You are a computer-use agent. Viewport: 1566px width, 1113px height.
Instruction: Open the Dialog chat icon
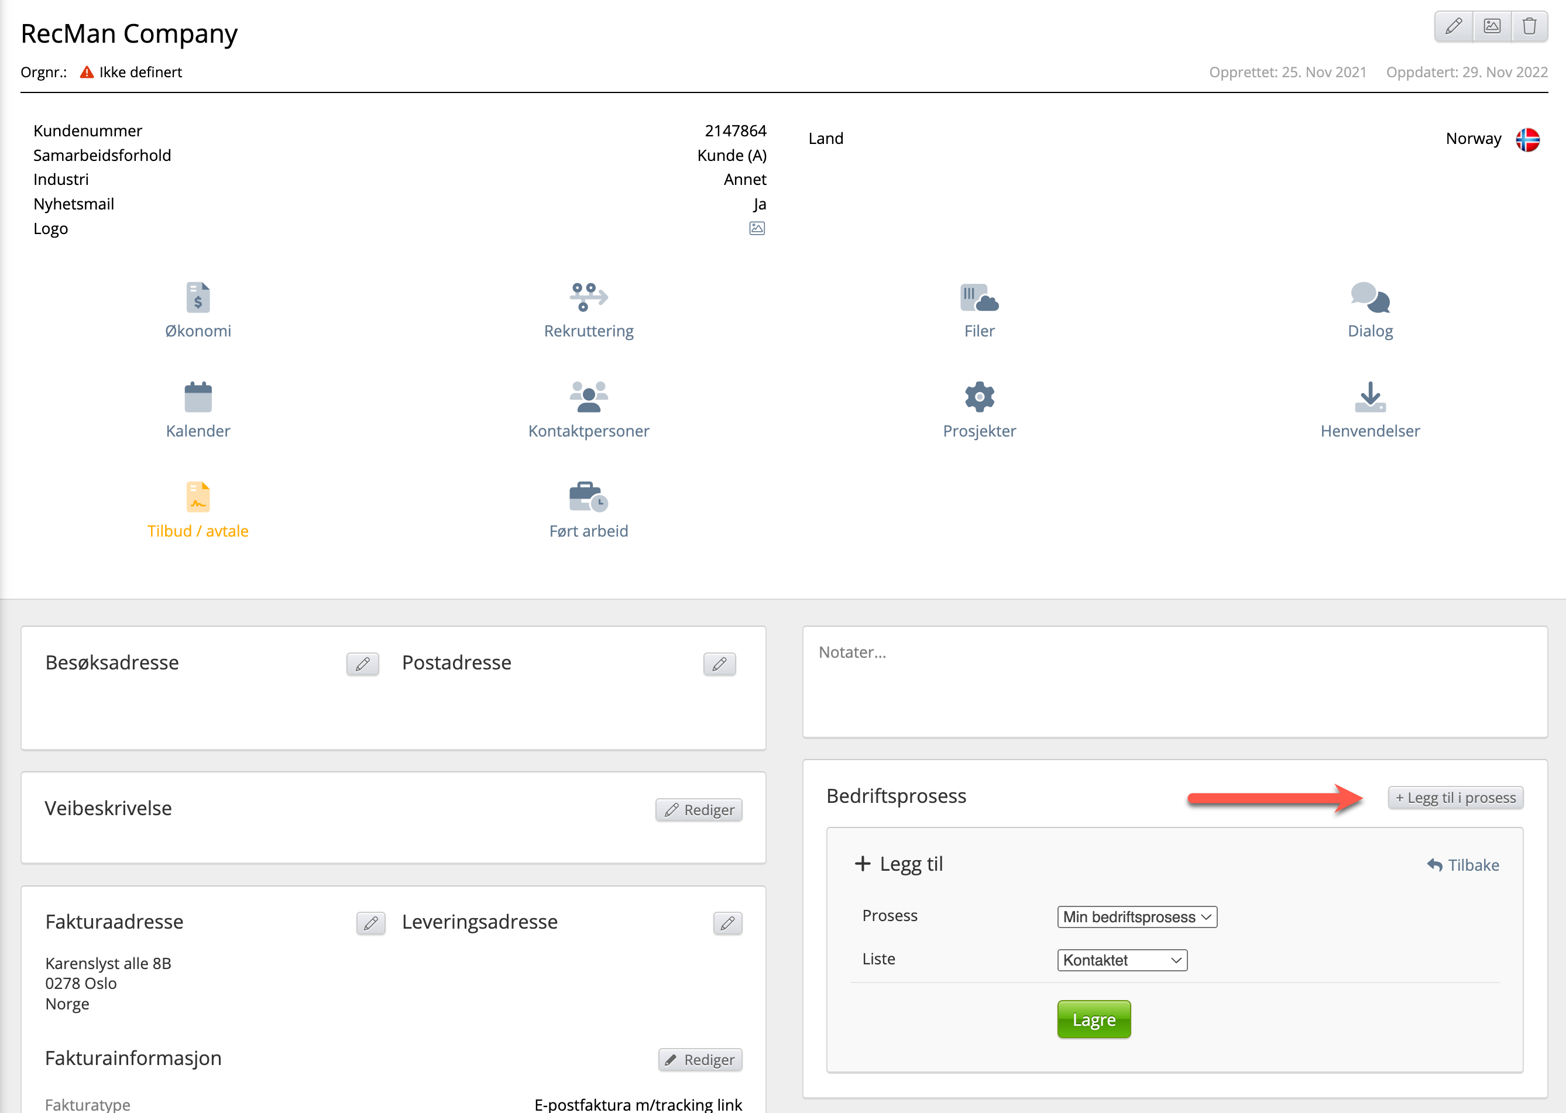click(1369, 297)
